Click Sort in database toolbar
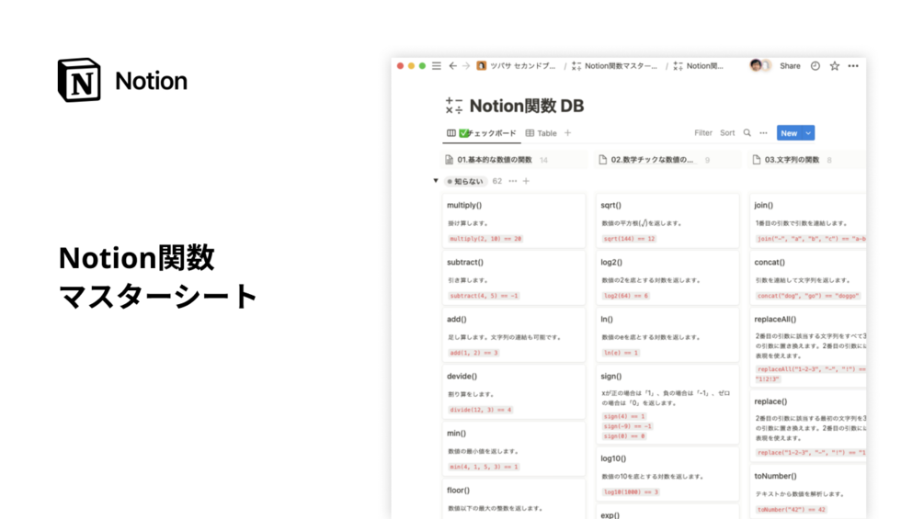This screenshot has width=924, height=519. [727, 133]
